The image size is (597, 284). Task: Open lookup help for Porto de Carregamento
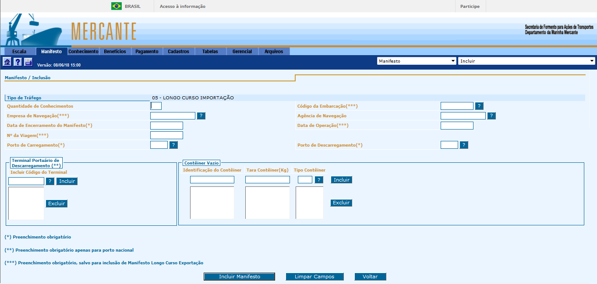pyautogui.click(x=173, y=145)
